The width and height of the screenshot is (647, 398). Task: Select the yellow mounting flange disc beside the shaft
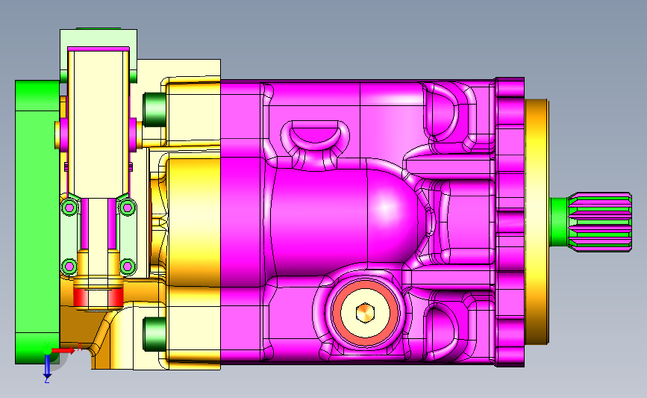(x=537, y=222)
